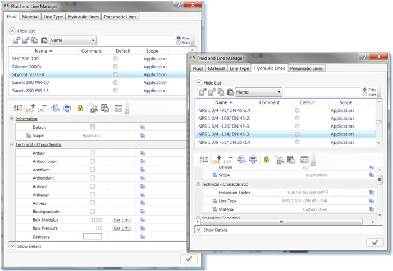Toggle the Default checkbox under Information in left window
Screen dimensions: 393x271
92,127
